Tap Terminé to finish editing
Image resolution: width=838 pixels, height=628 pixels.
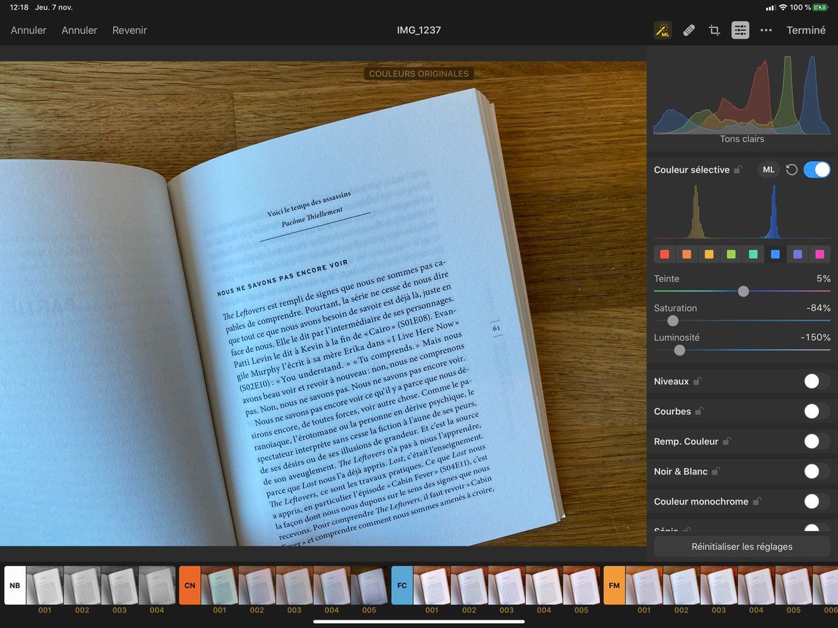(806, 30)
